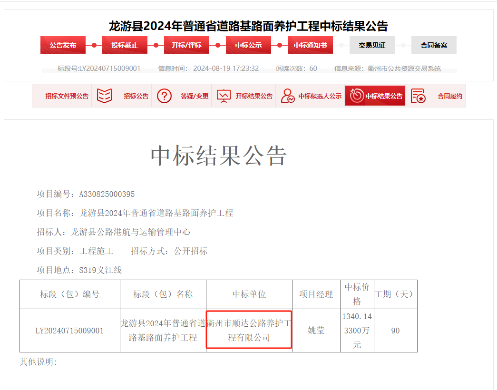The width and height of the screenshot is (497, 390).
Task: Open the 招标文件预公告 tab
Action: [67, 96]
